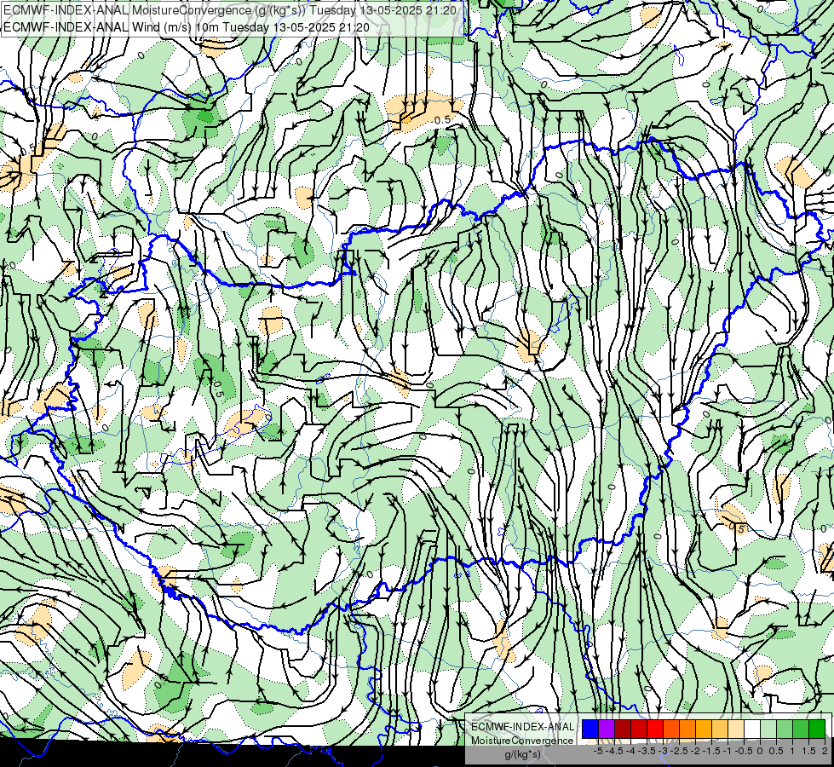Click the -4.5 label on legend scale

[614, 751]
